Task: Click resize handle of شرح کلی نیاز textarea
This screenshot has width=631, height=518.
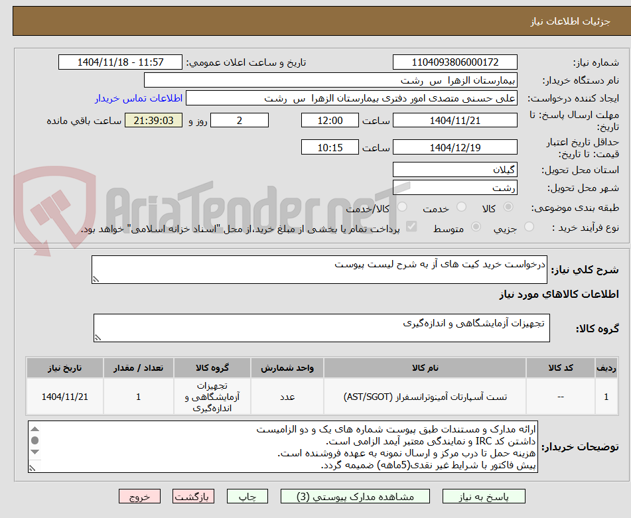Action: [x=96, y=279]
